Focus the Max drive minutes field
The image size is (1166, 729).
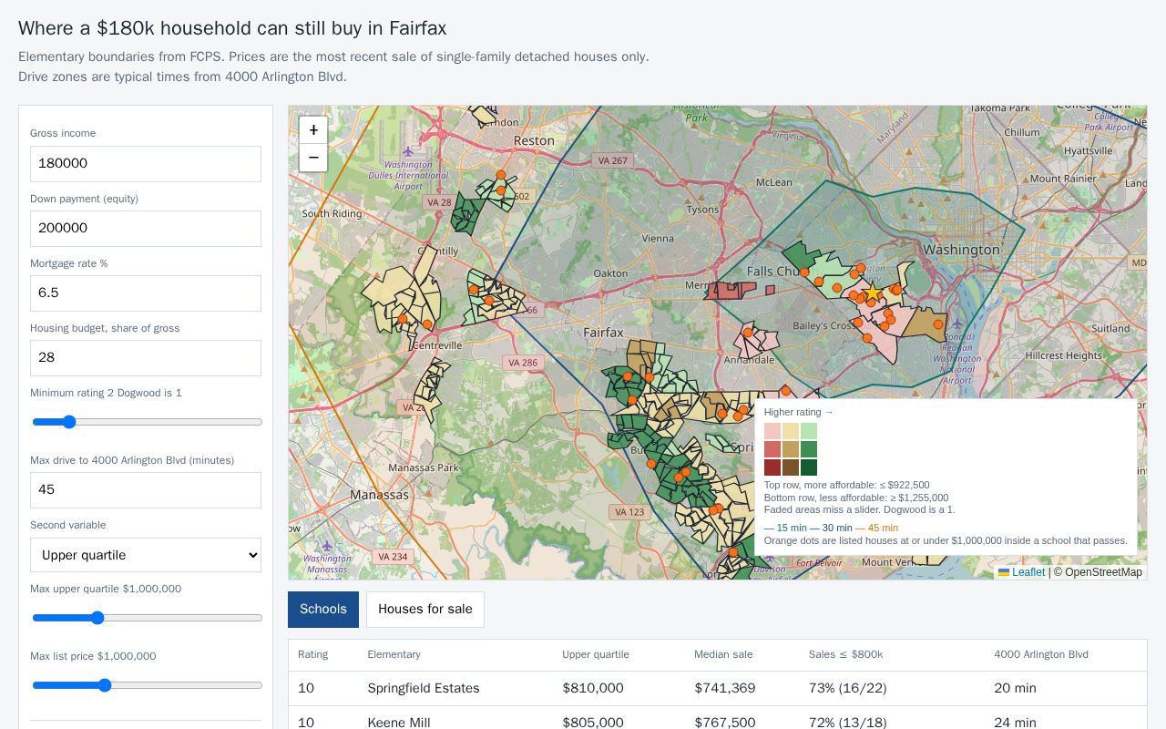(x=146, y=490)
